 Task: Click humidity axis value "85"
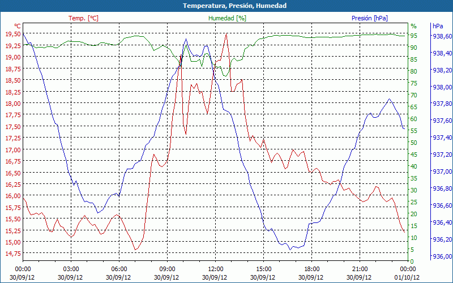pos(414,59)
